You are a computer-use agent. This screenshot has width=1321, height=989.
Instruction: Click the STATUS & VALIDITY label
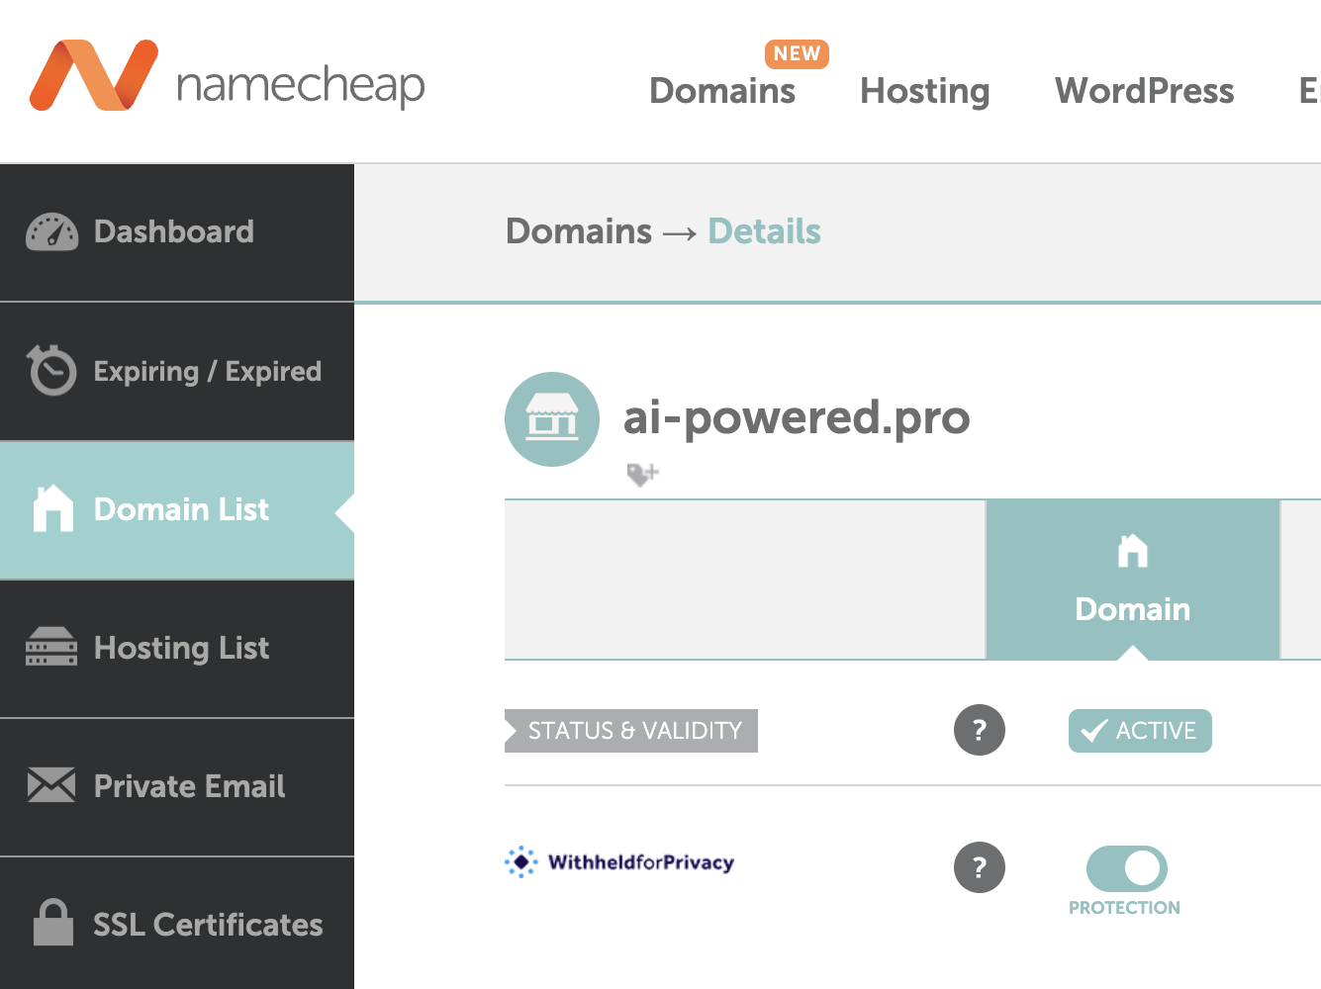(x=631, y=731)
